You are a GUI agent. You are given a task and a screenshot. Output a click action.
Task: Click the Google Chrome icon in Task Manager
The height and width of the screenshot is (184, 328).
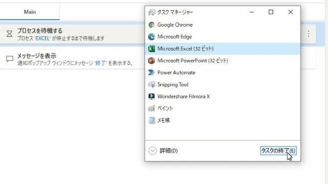click(x=152, y=25)
